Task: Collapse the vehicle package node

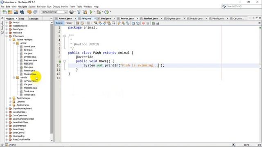Action: [x=14, y=78]
